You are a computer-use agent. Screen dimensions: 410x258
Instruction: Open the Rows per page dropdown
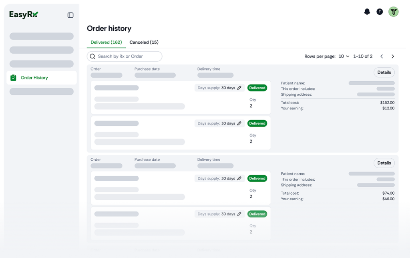(342, 56)
